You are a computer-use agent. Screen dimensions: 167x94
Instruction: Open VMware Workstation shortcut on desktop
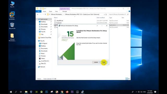[12, 16]
